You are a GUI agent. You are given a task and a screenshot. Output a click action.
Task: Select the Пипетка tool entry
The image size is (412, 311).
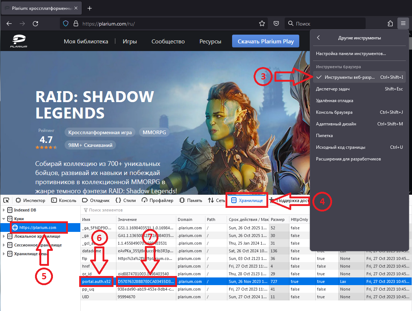[x=359, y=135]
